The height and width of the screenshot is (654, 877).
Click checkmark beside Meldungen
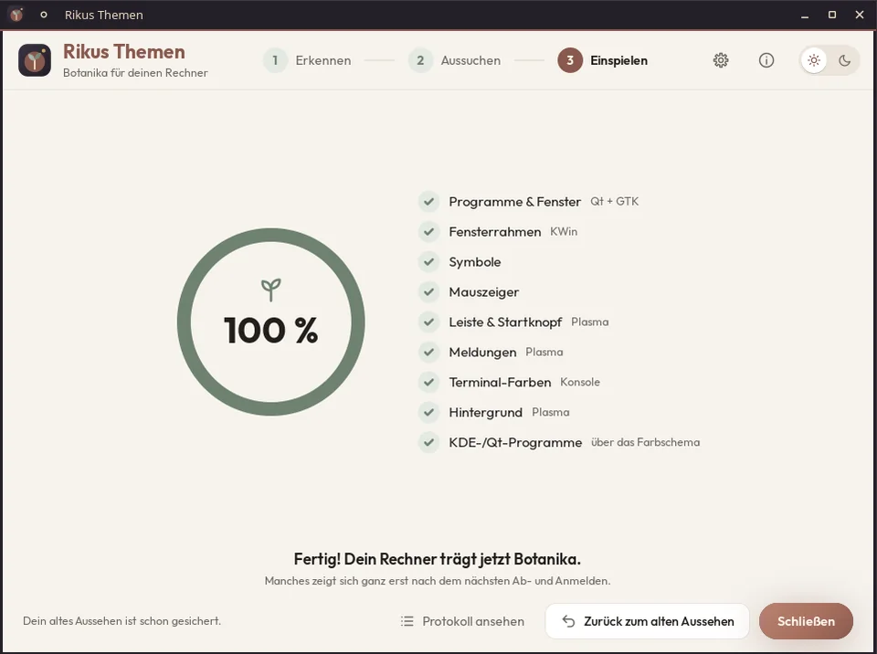pos(429,353)
